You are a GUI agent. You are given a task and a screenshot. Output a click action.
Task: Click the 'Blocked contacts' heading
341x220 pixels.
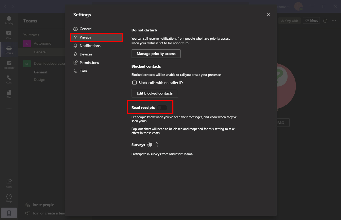pos(146,66)
